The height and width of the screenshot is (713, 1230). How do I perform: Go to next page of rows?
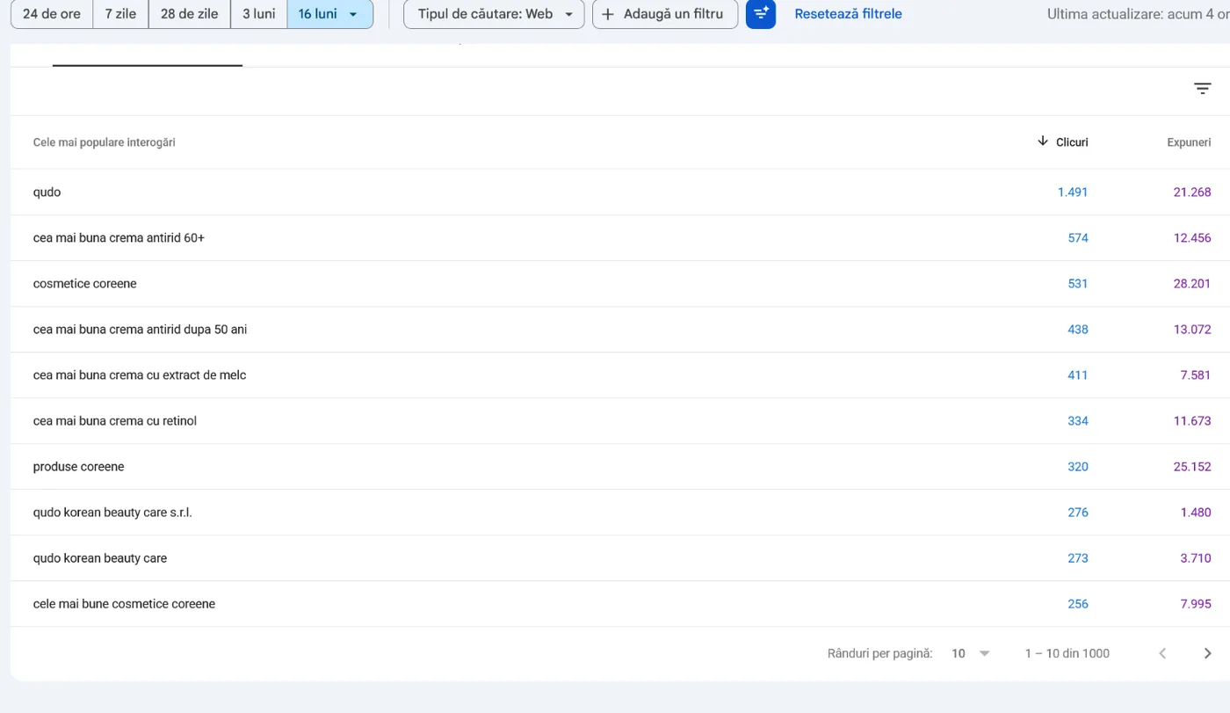pyautogui.click(x=1207, y=653)
